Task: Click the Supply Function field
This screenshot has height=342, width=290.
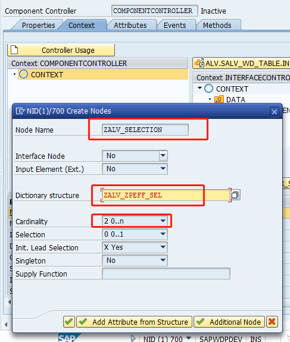Action: click(166, 274)
